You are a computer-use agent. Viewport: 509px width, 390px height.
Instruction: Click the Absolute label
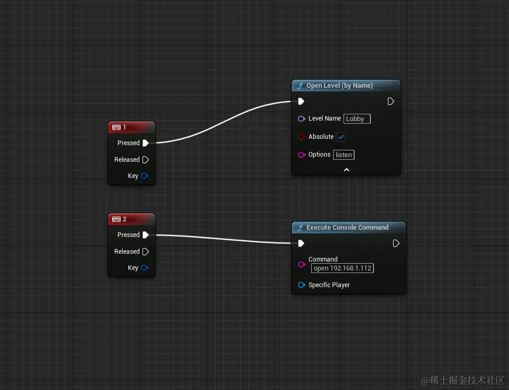[321, 137]
